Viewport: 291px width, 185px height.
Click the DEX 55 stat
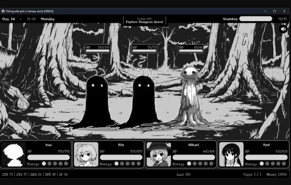pos(36,175)
